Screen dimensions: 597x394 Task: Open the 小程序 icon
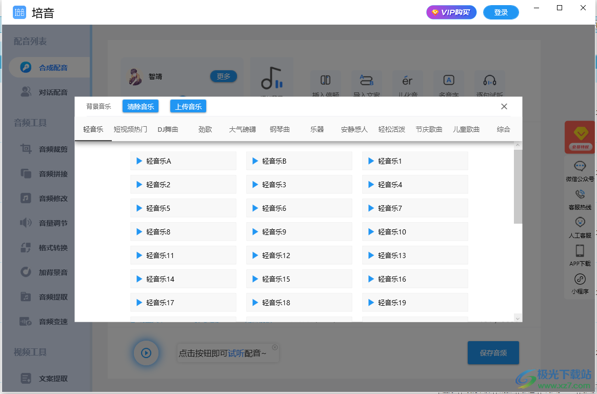(x=580, y=279)
